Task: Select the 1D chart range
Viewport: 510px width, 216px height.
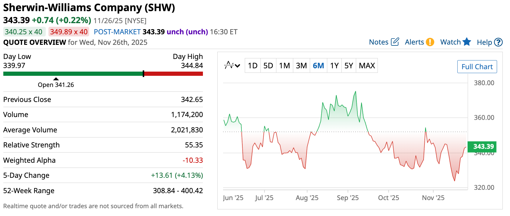Action: [x=253, y=66]
